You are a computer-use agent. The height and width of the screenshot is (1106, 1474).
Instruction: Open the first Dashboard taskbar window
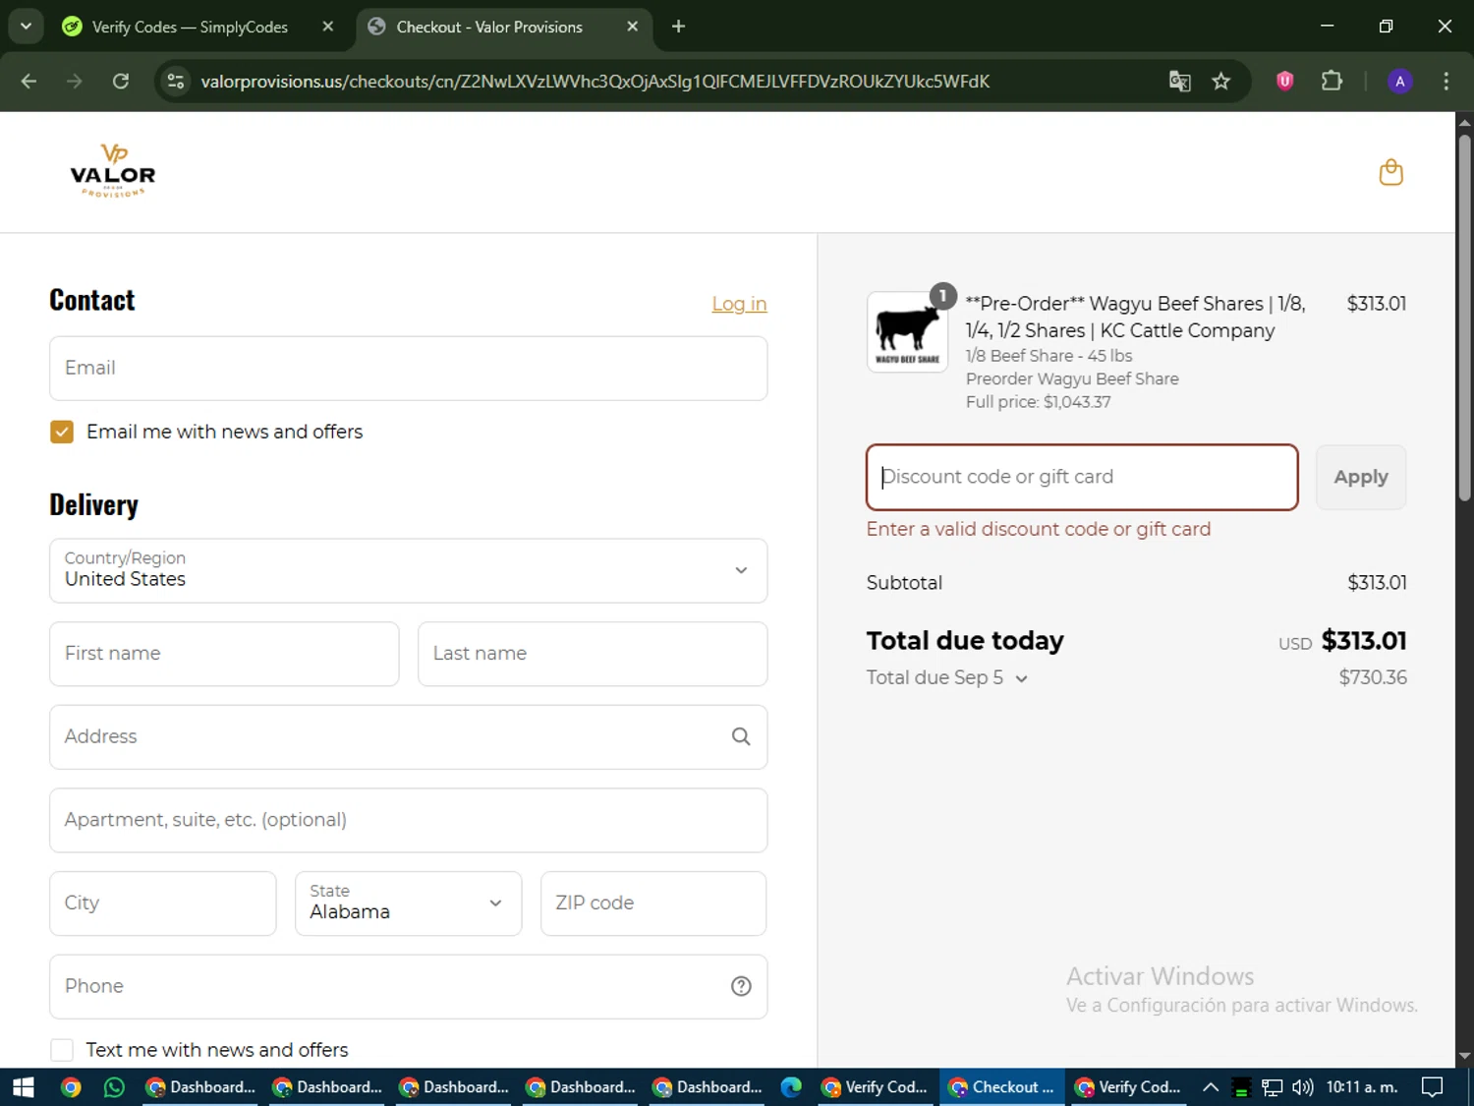200,1086
